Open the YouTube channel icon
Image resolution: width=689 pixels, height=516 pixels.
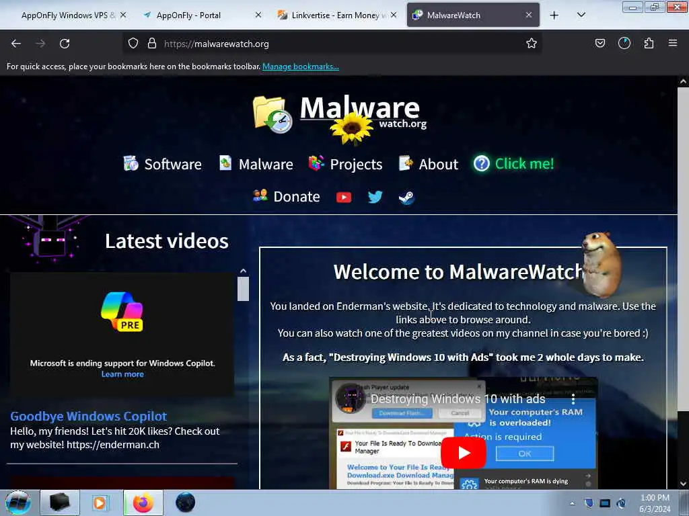click(344, 198)
